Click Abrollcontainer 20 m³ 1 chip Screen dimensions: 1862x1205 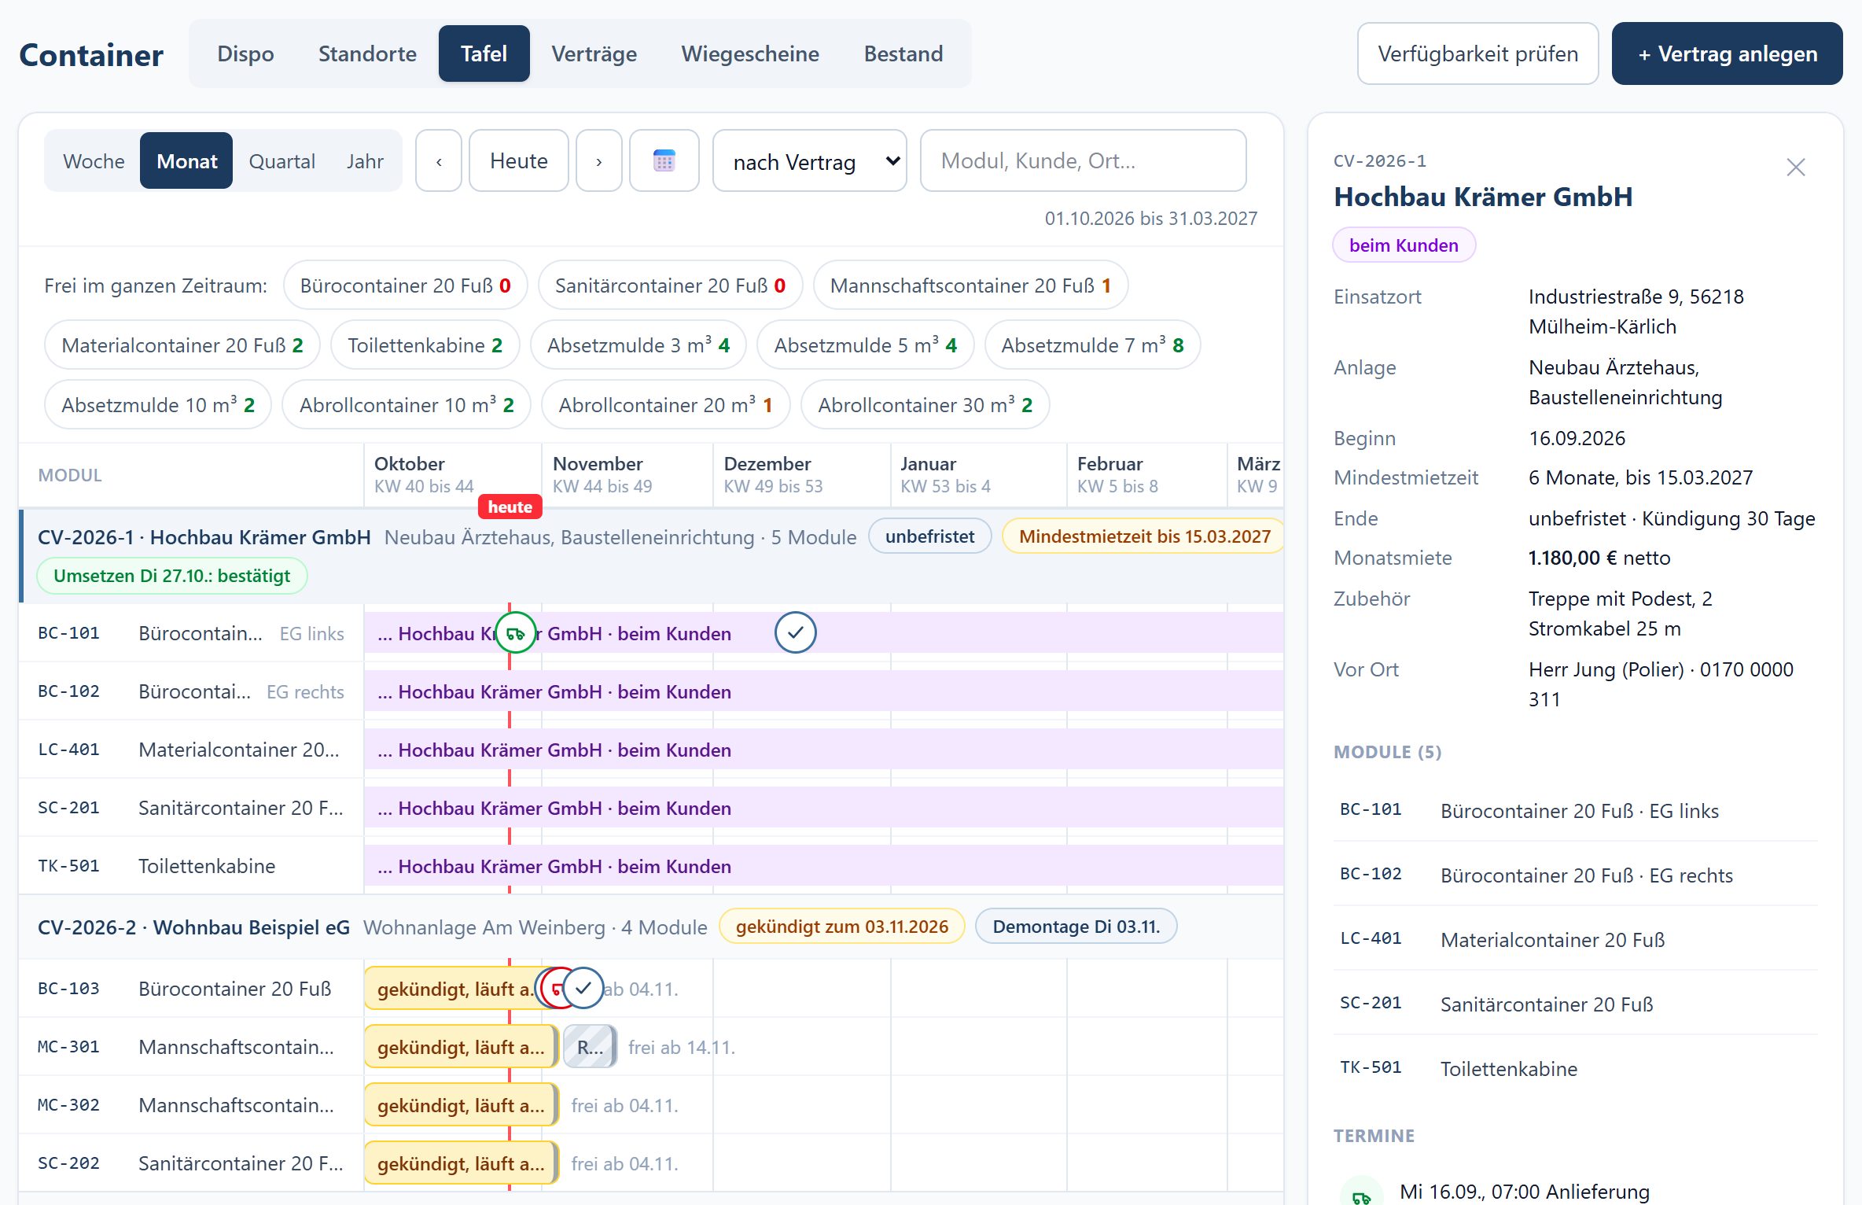pyautogui.click(x=665, y=405)
